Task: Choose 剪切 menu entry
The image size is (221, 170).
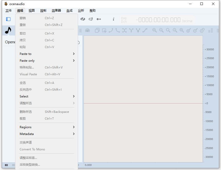Action: tap(47, 33)
